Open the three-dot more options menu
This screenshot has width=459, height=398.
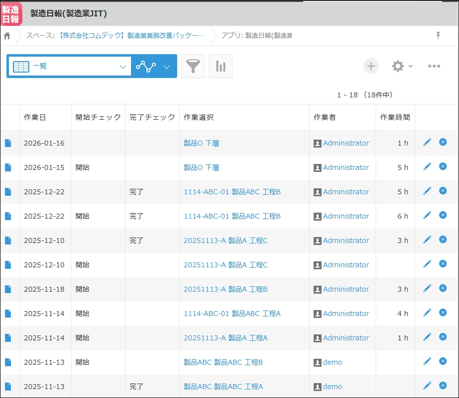tap(434, 66)
